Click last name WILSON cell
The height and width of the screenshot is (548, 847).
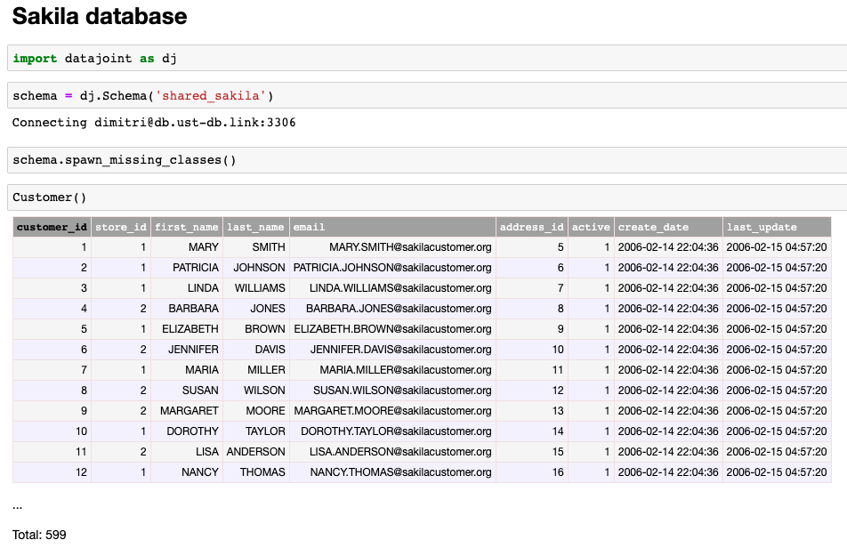pos(255,391)
